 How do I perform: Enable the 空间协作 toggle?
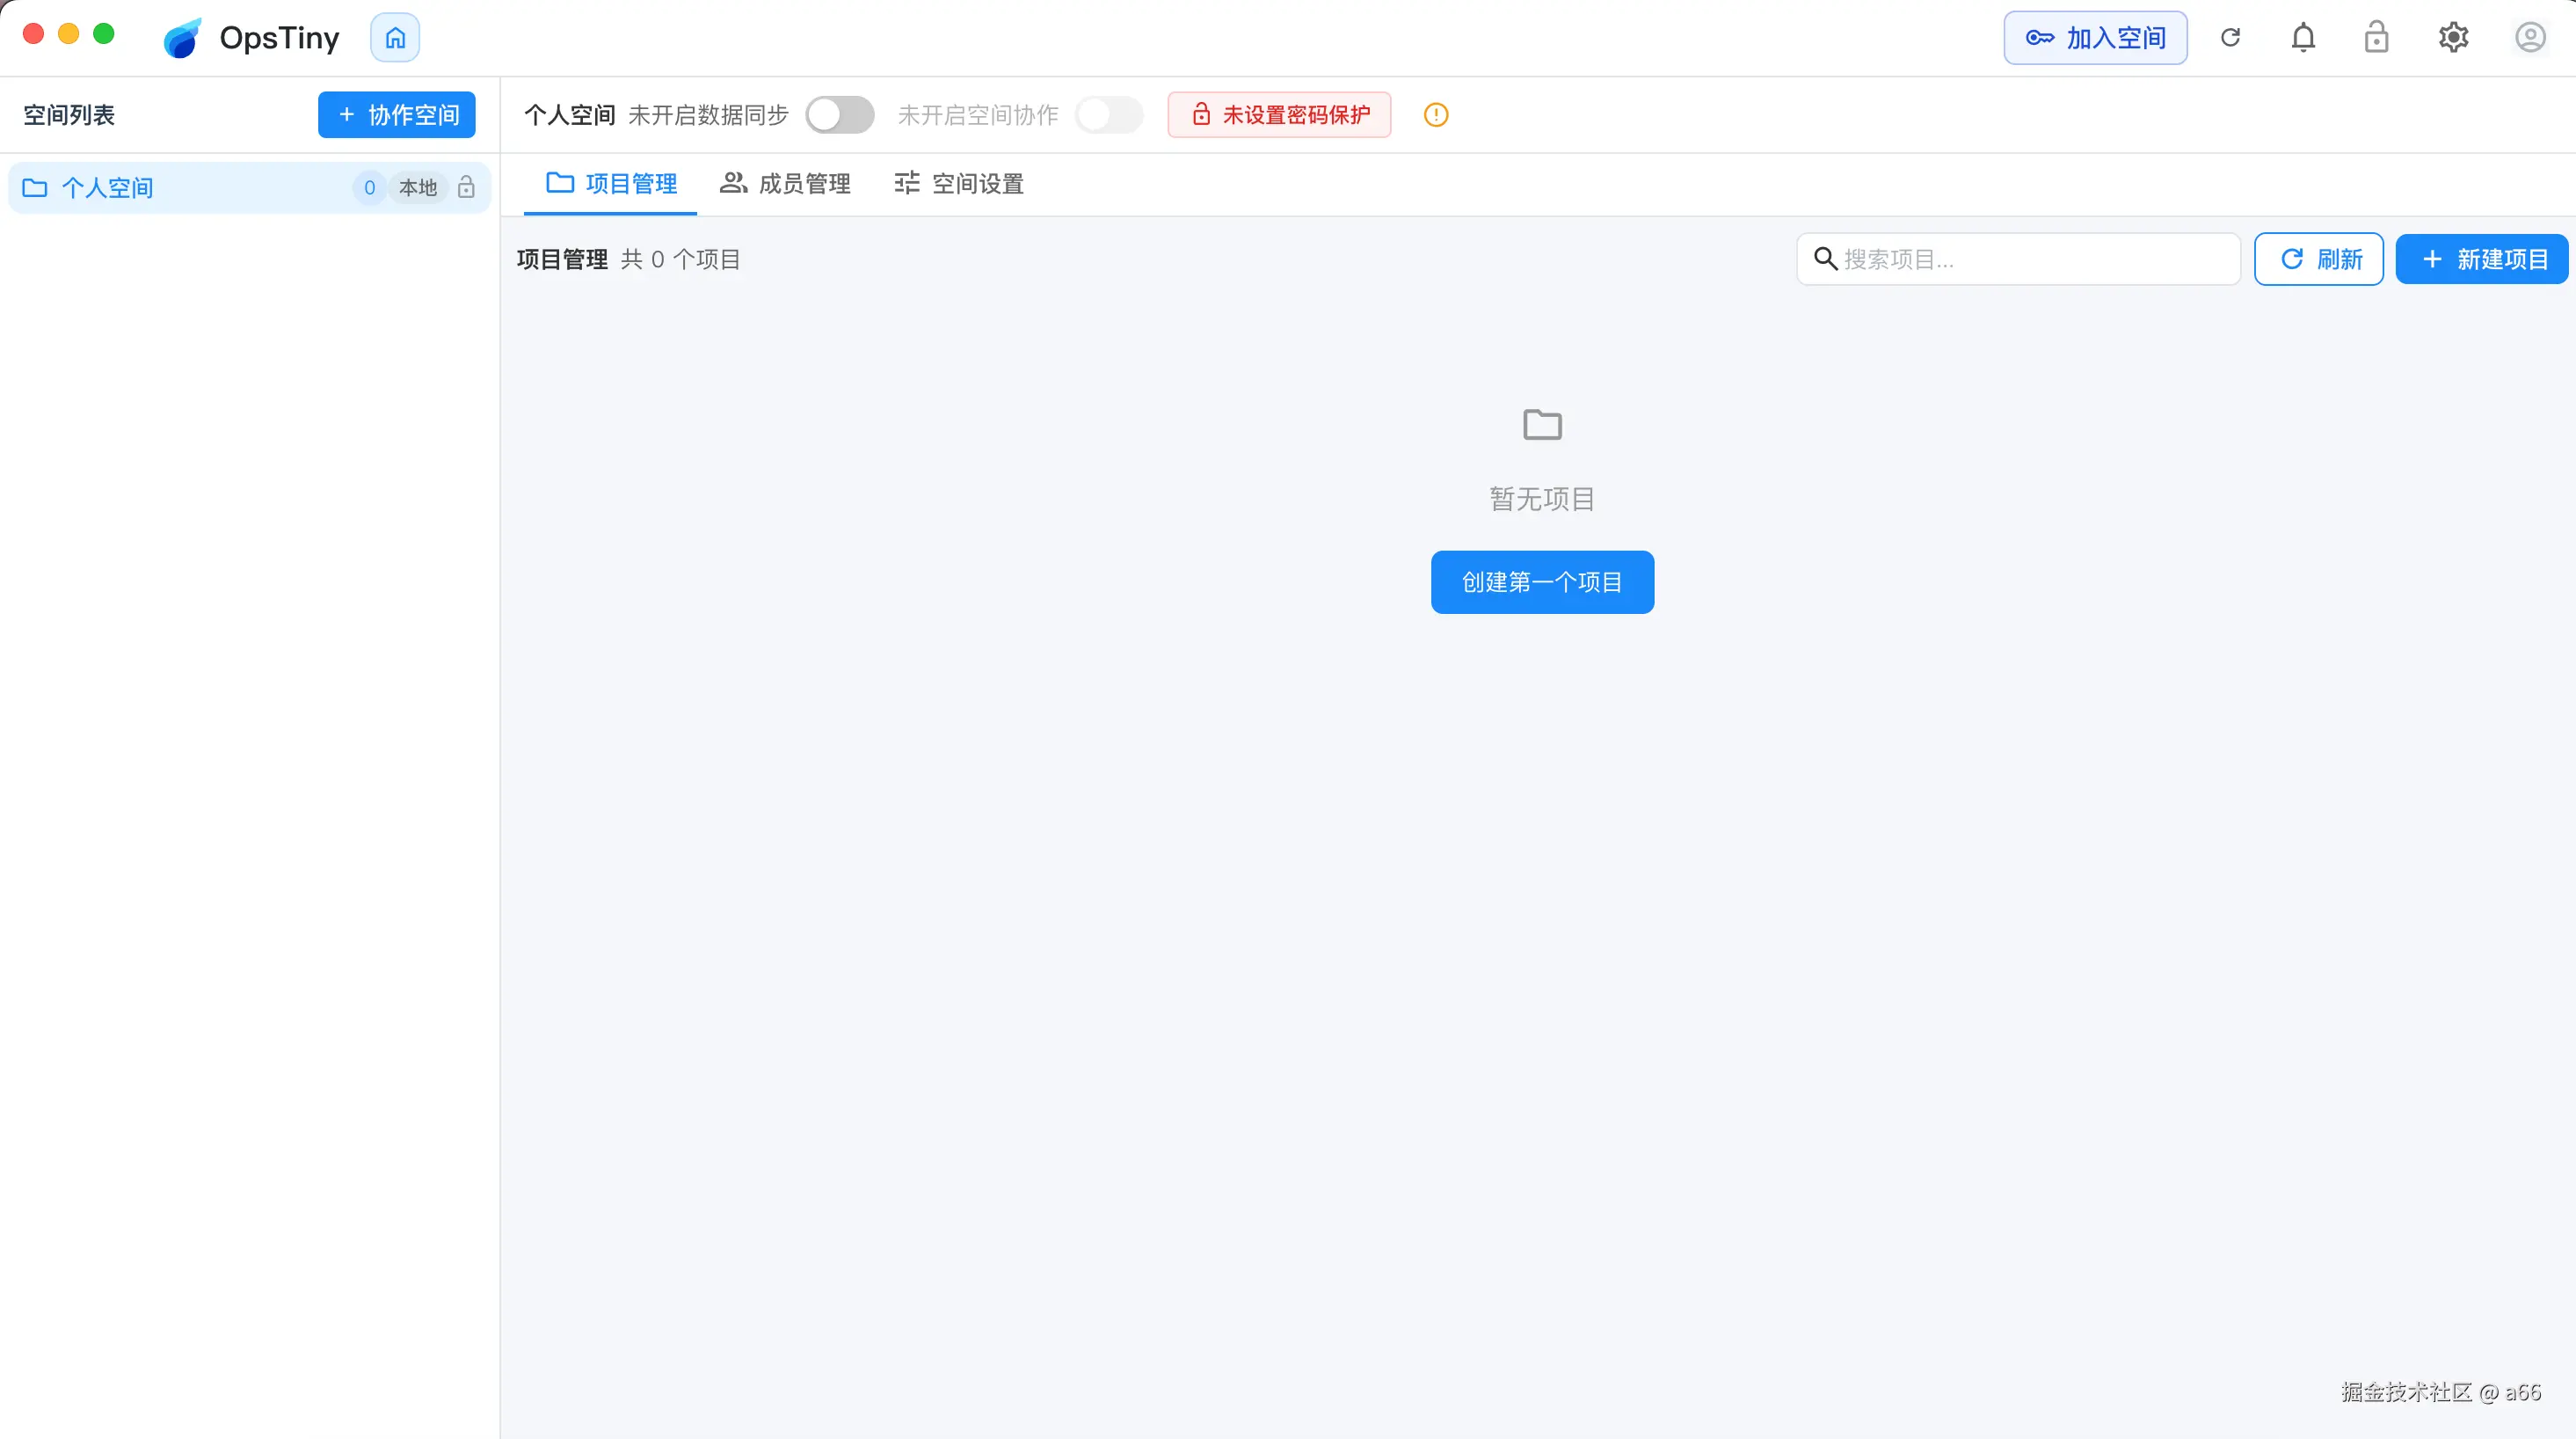[1109, 115]
